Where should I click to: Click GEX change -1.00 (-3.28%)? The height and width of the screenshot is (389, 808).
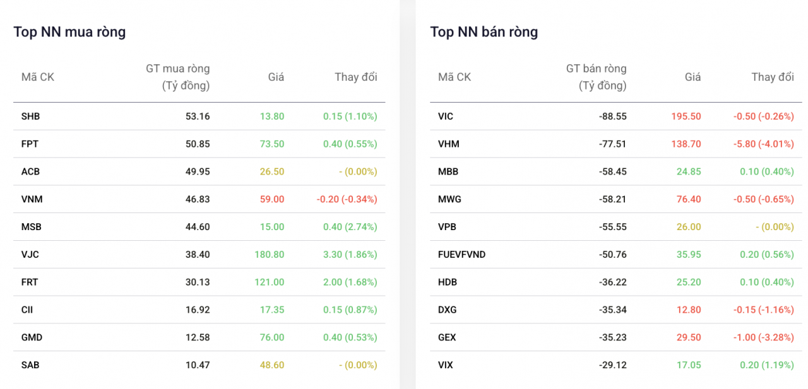764,337
